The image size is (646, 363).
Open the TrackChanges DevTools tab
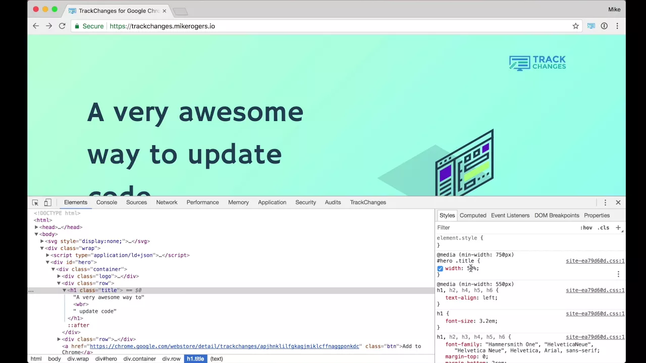368,203
